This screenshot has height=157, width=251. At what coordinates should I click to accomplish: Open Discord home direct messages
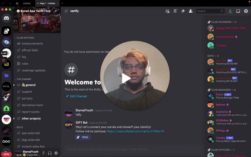click(7, 18)
